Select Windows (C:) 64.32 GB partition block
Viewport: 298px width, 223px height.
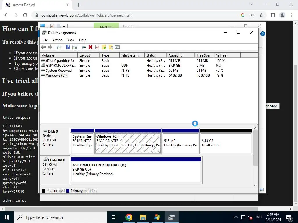point(128,141)
